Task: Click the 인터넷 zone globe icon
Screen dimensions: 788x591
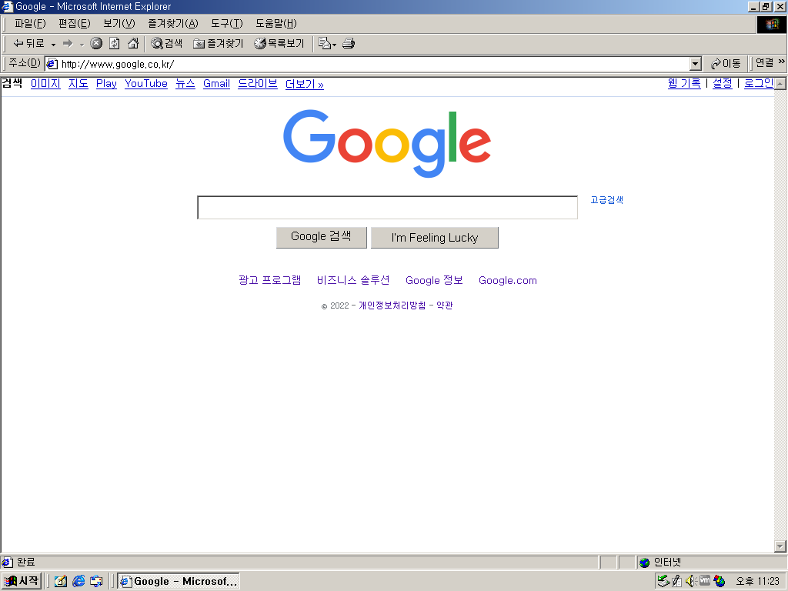Action: point(644,563)
